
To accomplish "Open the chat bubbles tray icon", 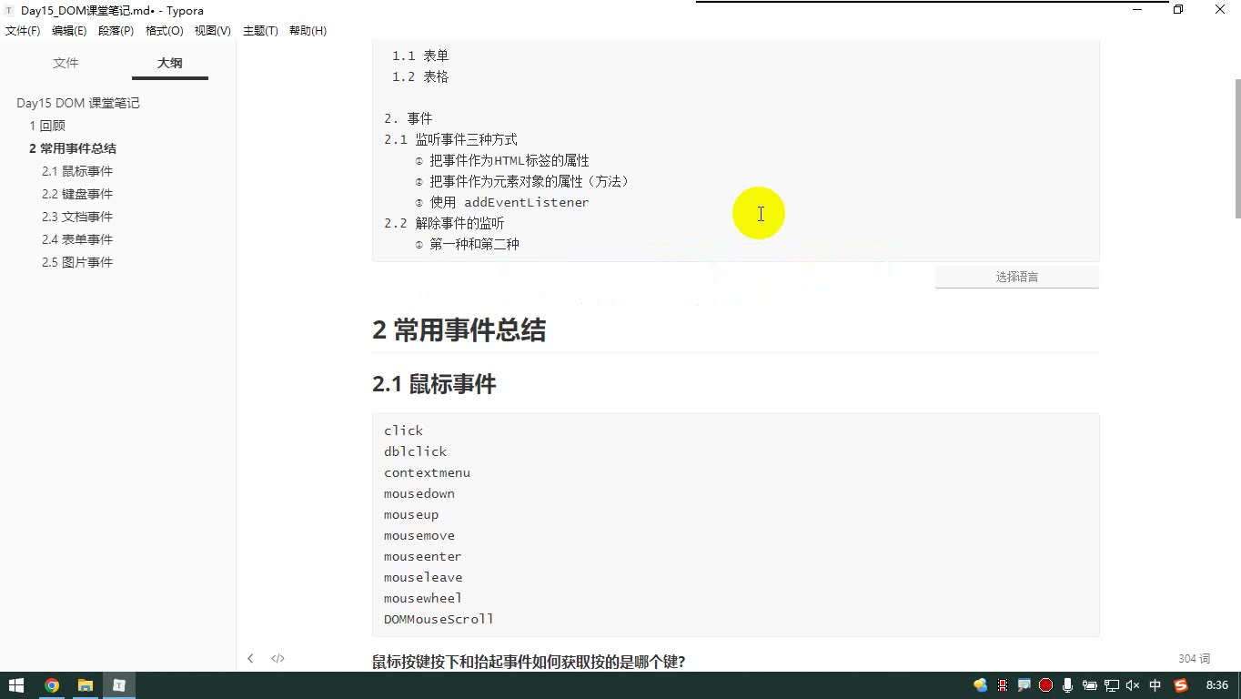I will (x=981, y=685).
